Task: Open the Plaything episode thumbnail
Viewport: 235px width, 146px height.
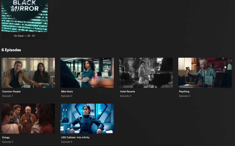Action: click(x=205, y=73)
